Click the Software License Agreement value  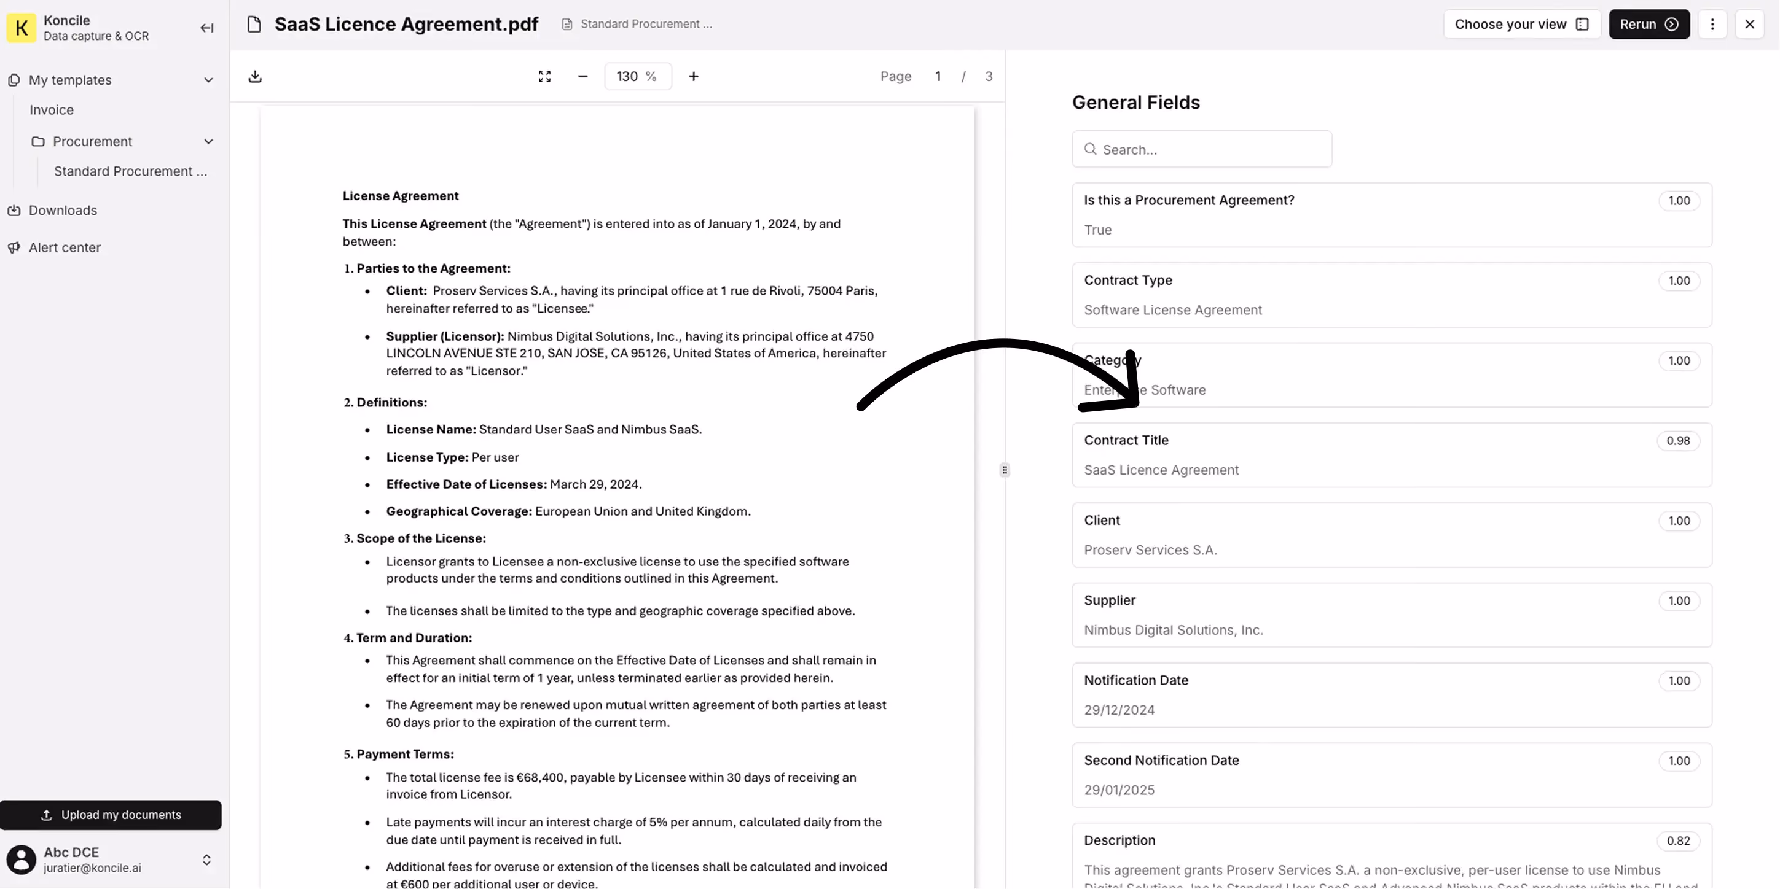[x=1172, y=311]
